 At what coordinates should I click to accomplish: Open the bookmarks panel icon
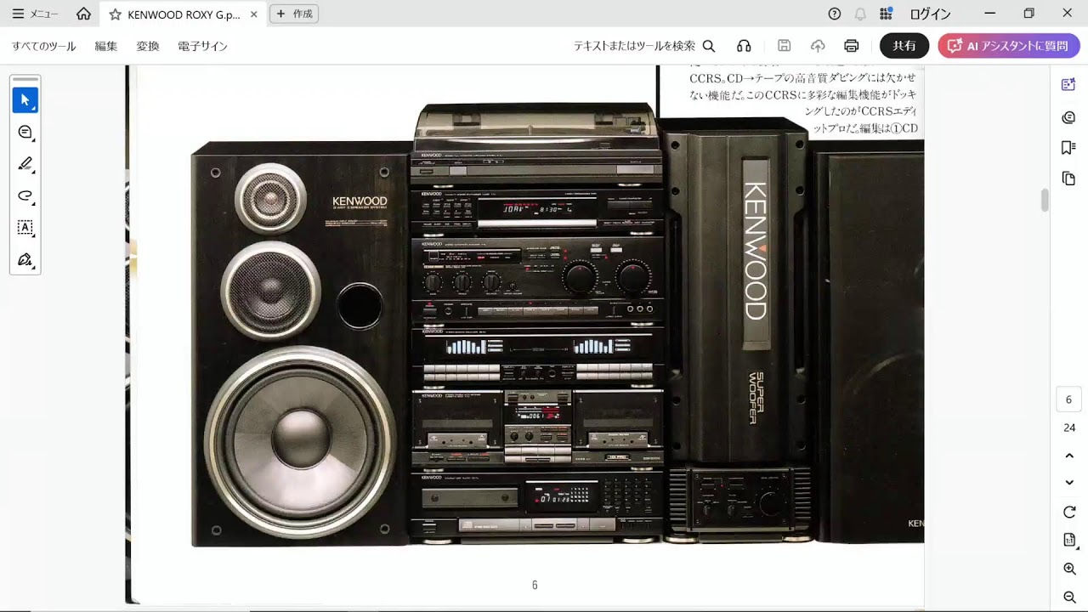click(1069, 148)
